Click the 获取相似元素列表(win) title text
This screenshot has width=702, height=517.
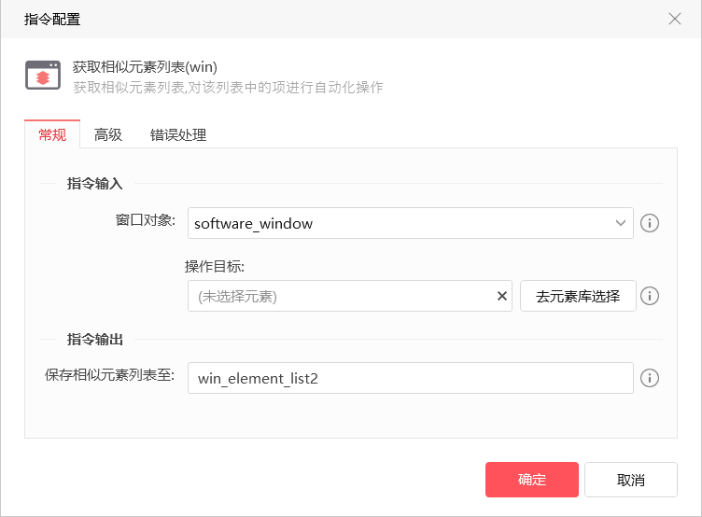(x=145, y=67)
